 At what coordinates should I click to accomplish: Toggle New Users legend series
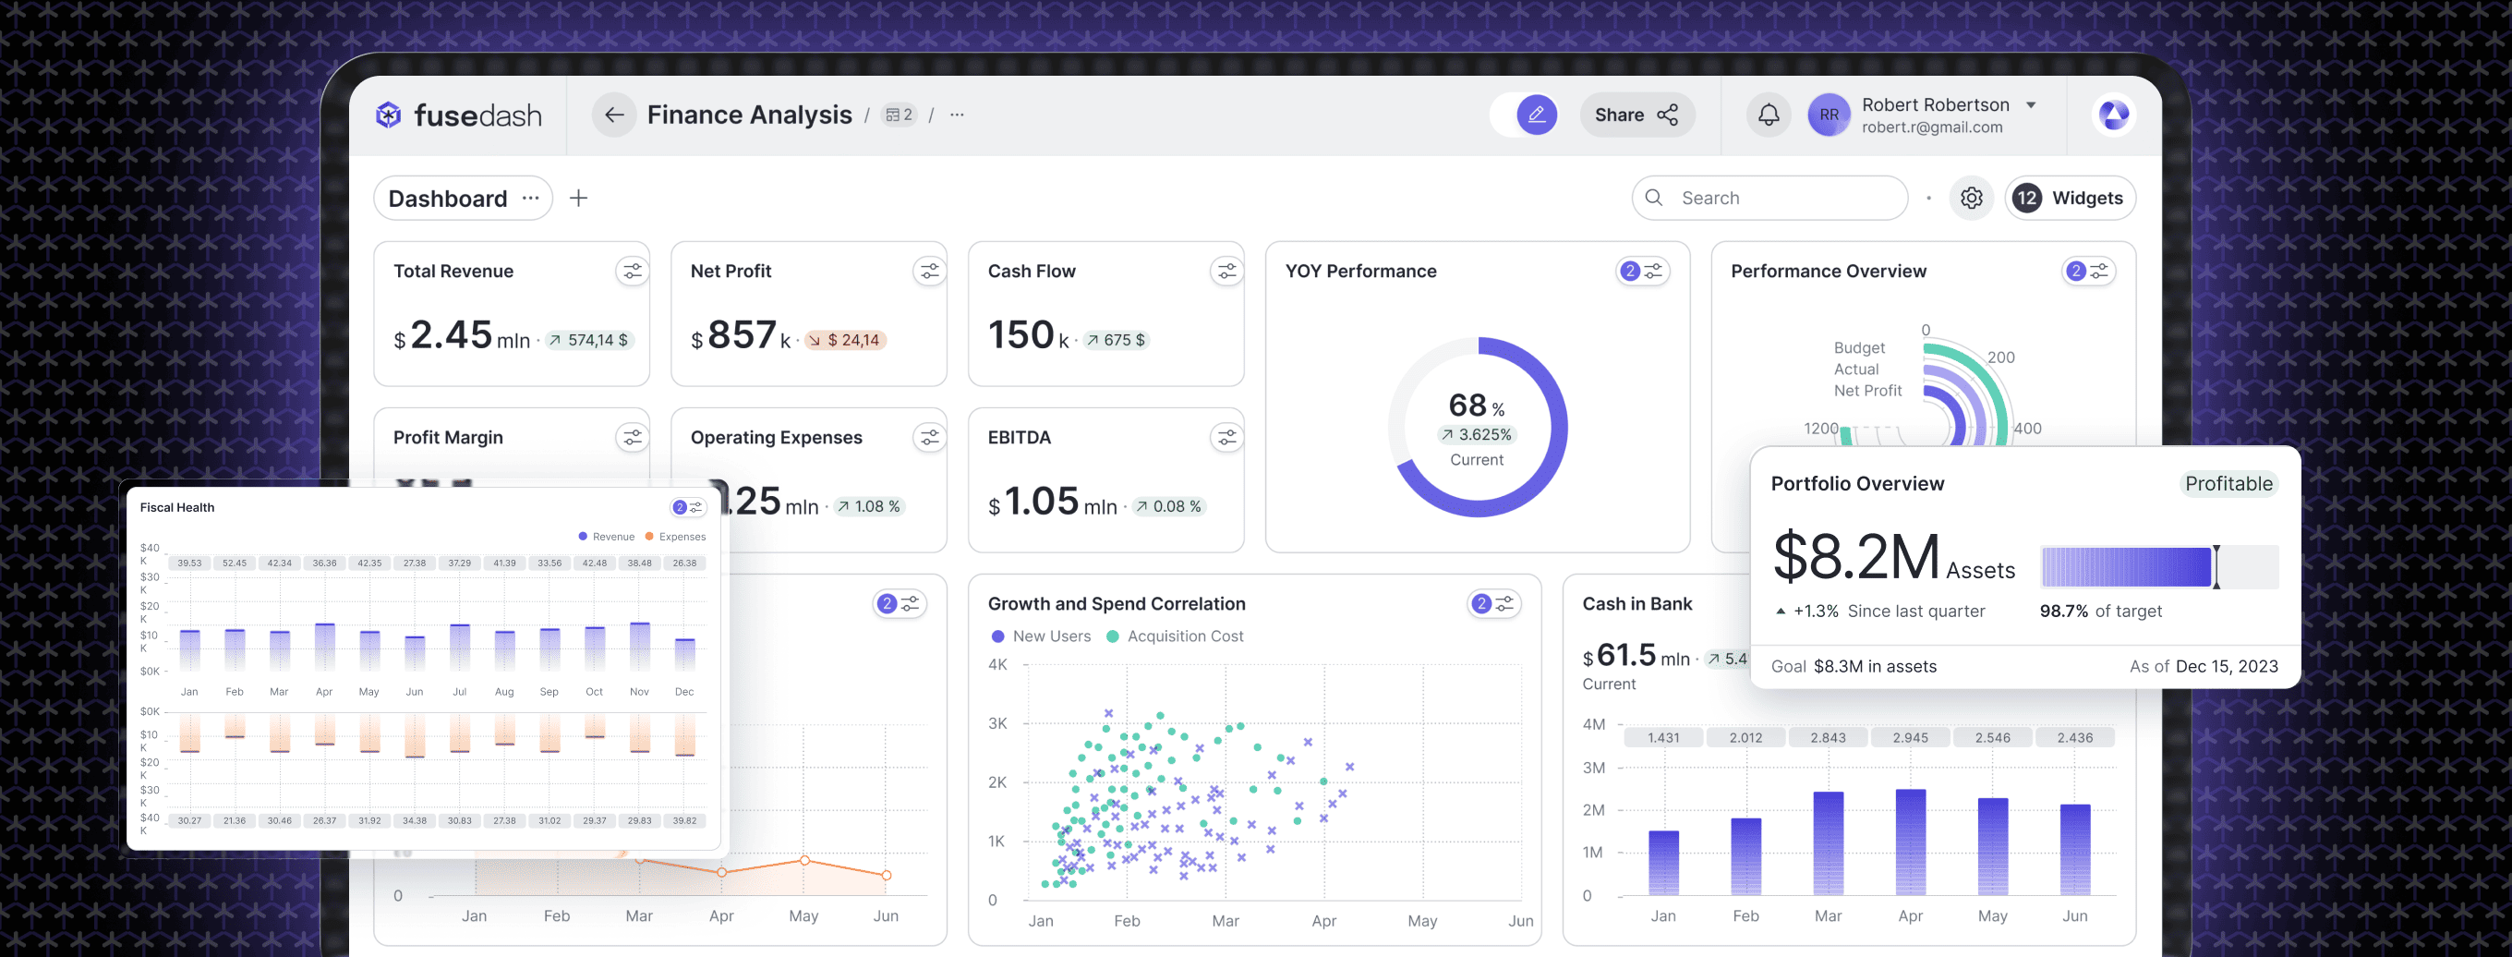1041,636
